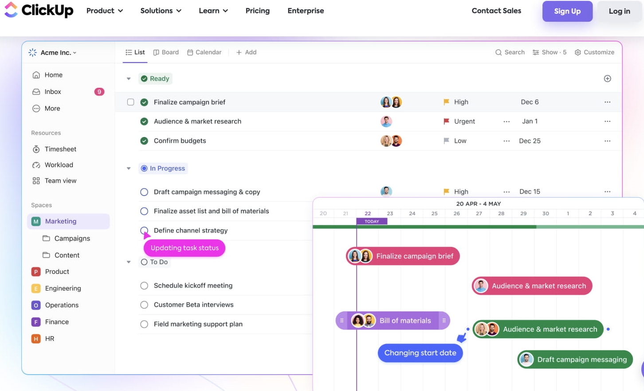Select the Operations space icon
Image resolution: width=644 pixels, height=391 pixels.
tap(36, 305)
